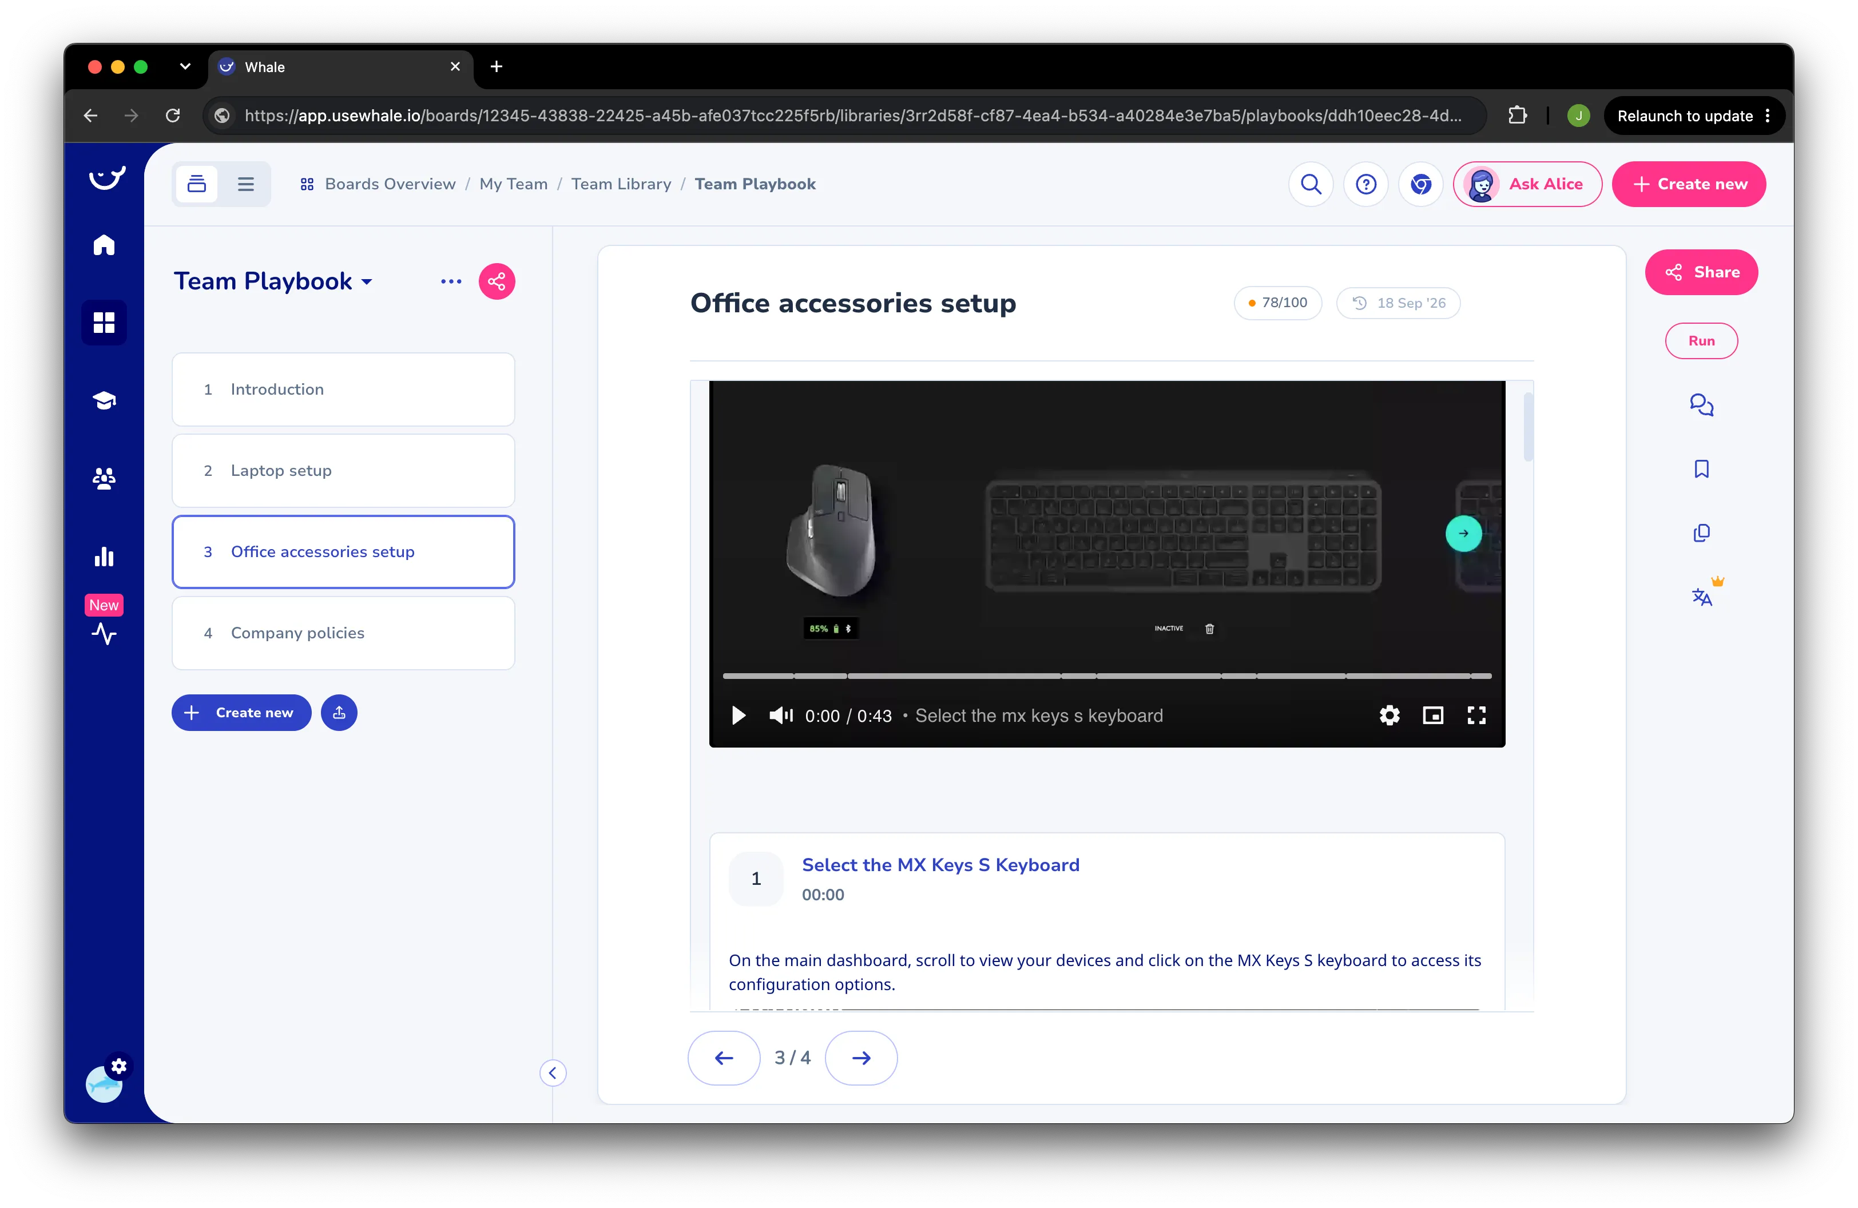
Task: Click blue Create new card button
Action: click(x=241, y=713)
